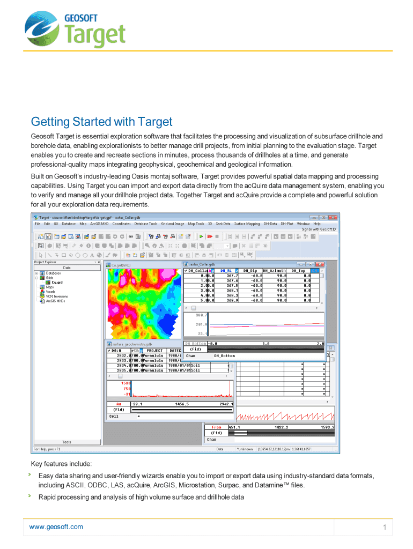The width and height of the screenshot is (413, 549).
Task: Click the ArcGIS MXDs tree icon
Action: coord(41,301)
